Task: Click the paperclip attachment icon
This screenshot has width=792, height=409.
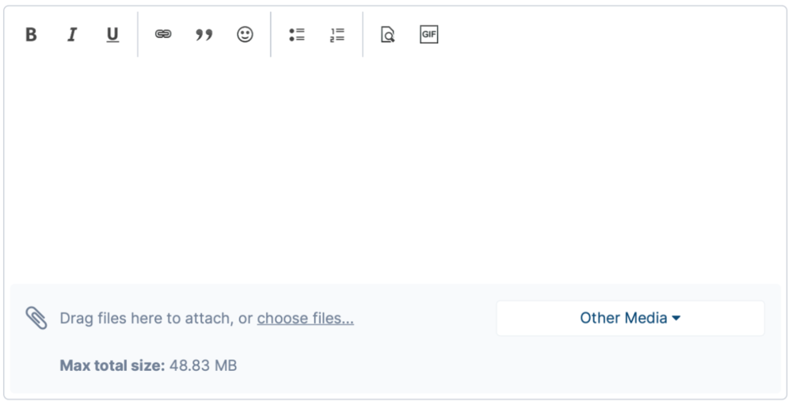Action: click(x=36, y=318)
